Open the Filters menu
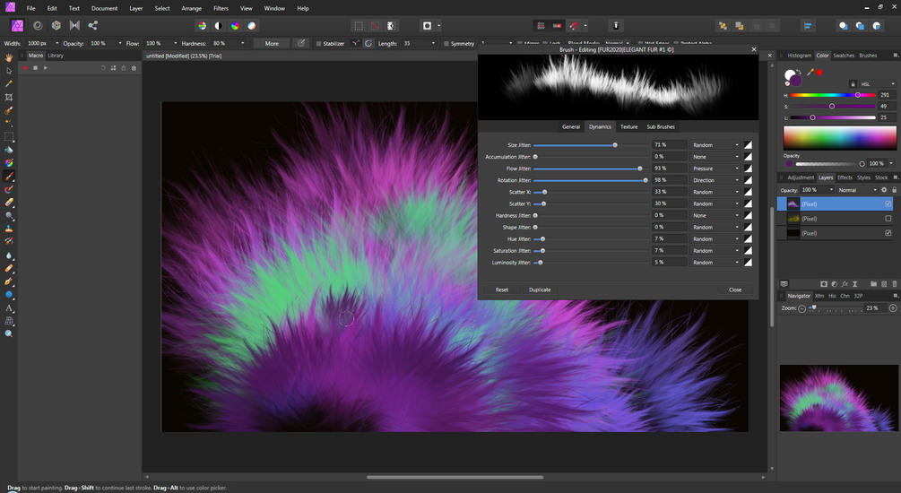 [x=221, y=8]
